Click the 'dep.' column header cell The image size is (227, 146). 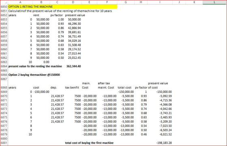pos(54,88)
